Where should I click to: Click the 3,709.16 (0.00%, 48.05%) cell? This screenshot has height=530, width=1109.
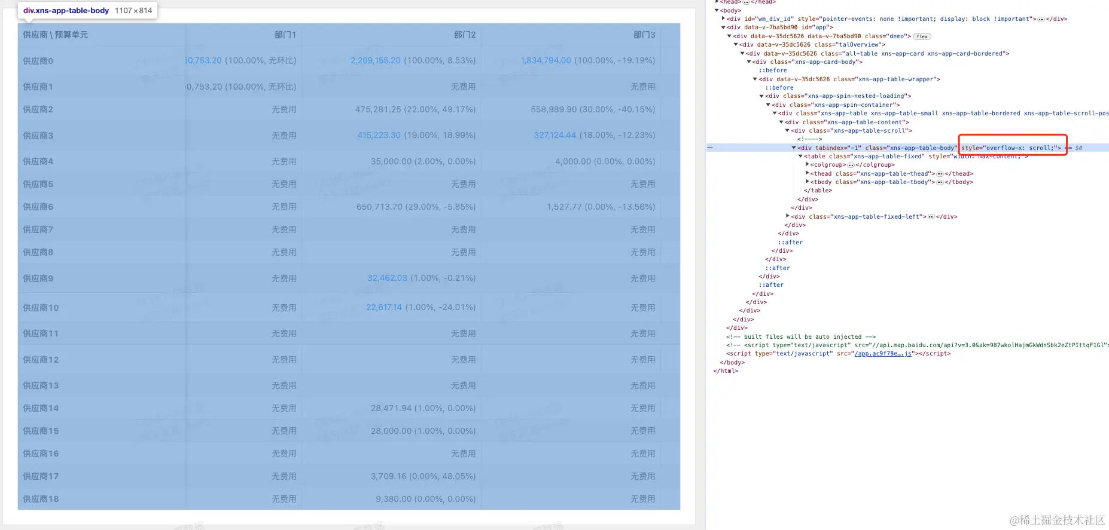point(424,476)
